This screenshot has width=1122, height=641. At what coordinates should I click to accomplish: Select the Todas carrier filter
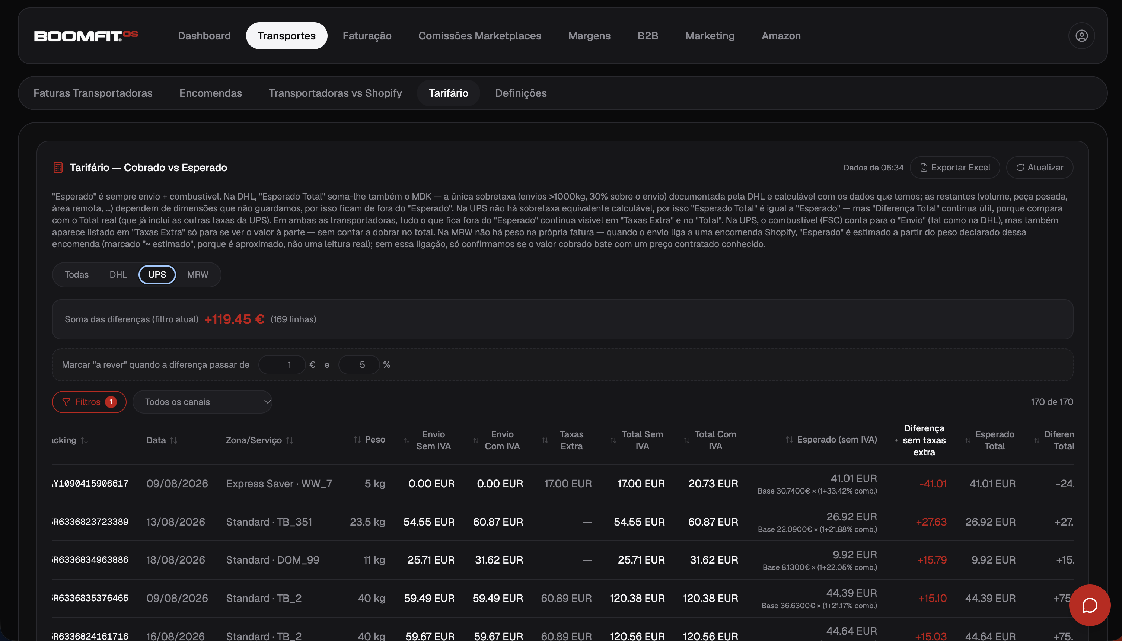(77, 274)
